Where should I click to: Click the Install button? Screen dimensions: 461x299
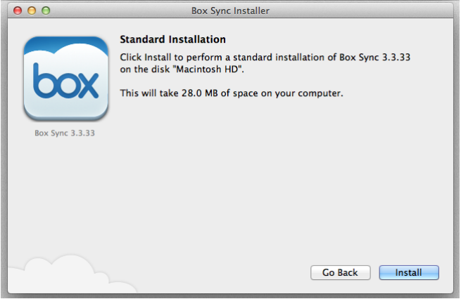pyautogui.click(x=409, y=272)
